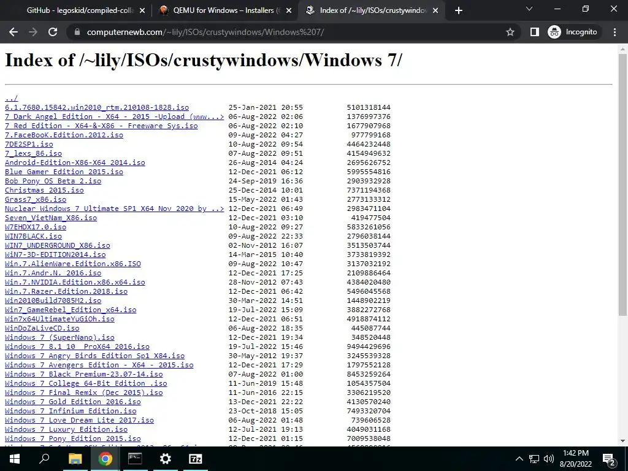Open File Explorer from the taskbar
628x471 pixels.
click(75, 459)
